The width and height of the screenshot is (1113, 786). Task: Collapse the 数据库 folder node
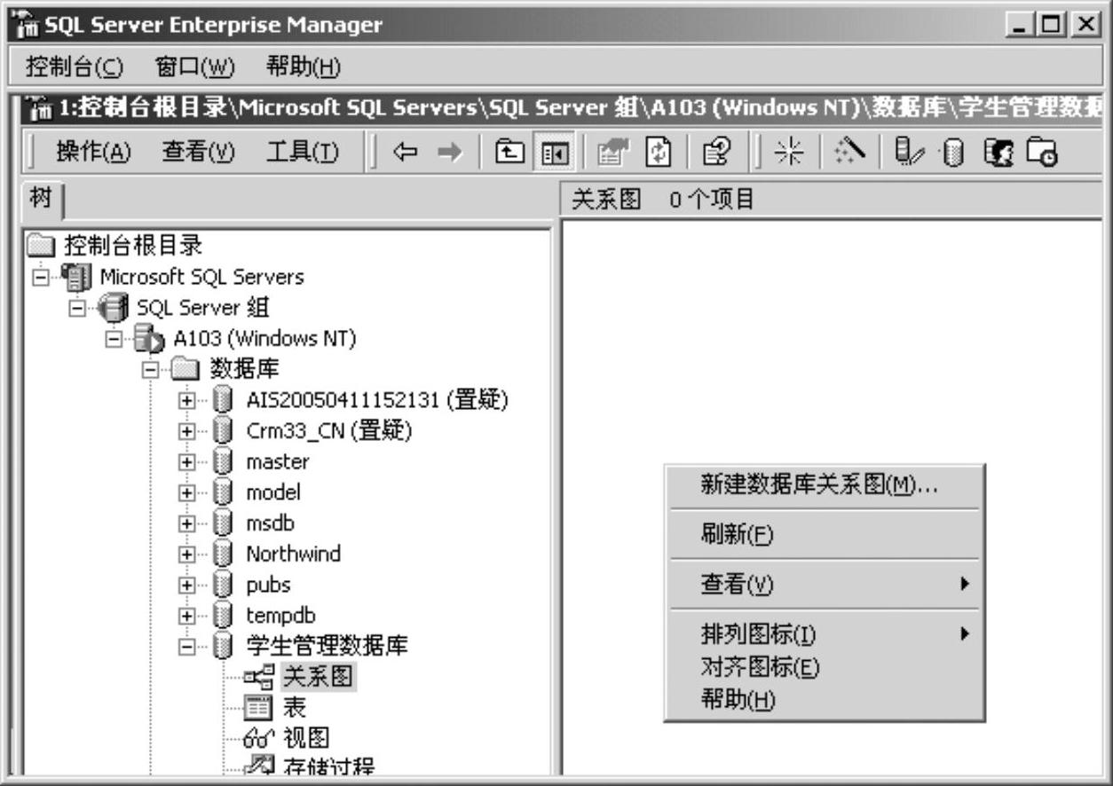pos(151,369)
